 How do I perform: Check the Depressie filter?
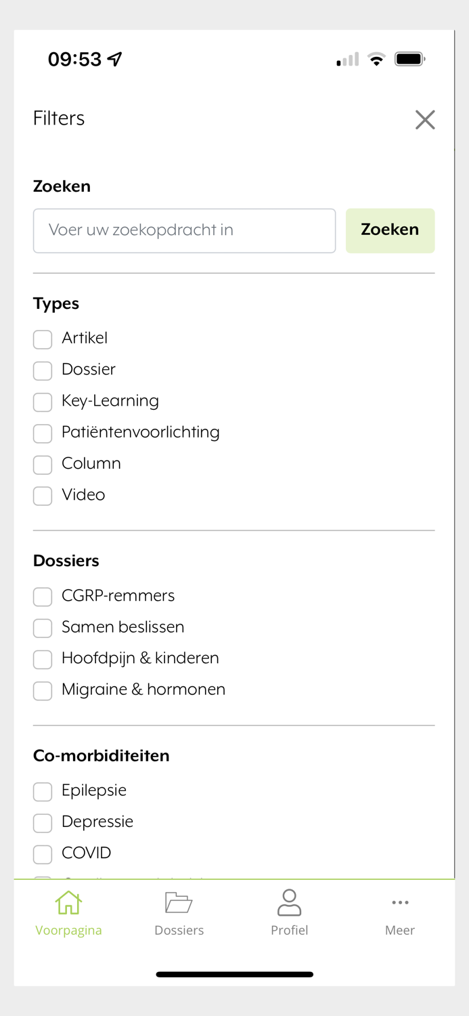pyautogui.click(x=42, y=822)
